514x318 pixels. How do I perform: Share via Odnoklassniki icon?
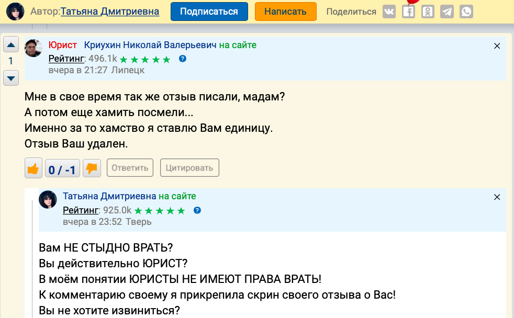coord(428,12)
